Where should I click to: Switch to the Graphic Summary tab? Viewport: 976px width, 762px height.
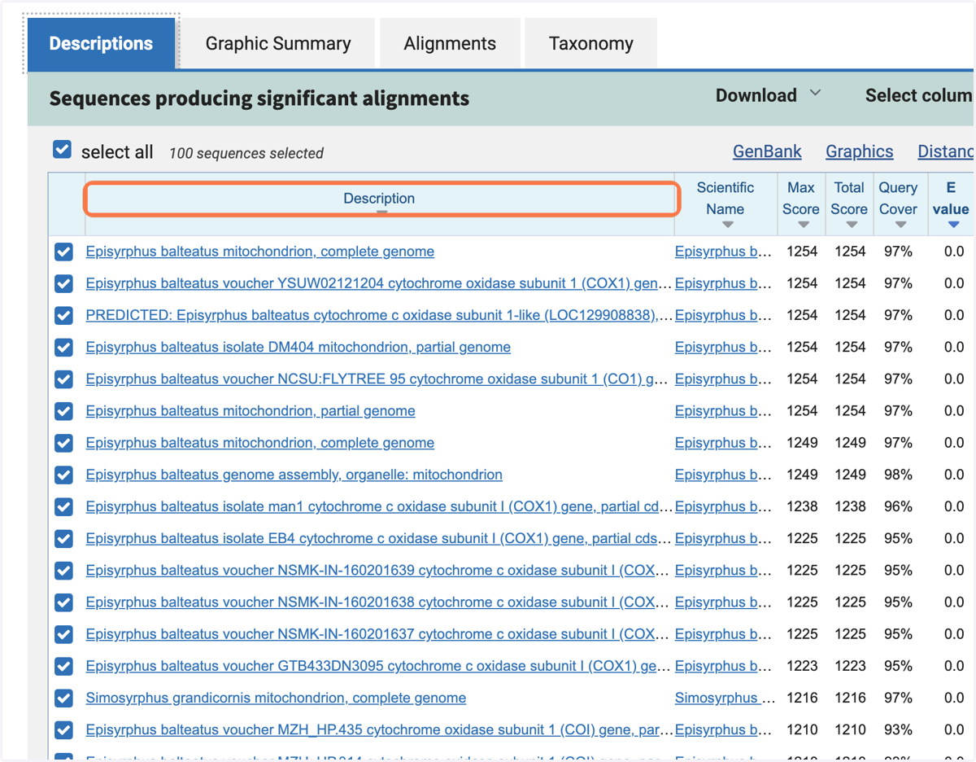278,43
